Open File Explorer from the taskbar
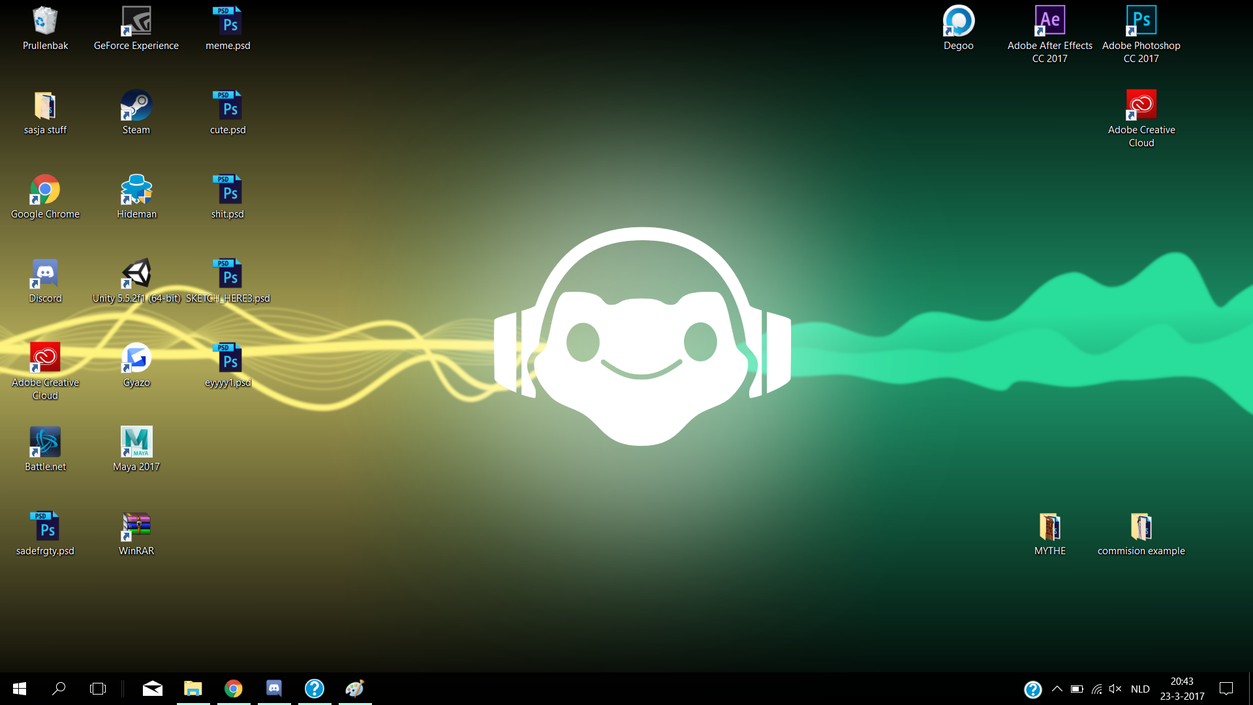 coord(193,689)
